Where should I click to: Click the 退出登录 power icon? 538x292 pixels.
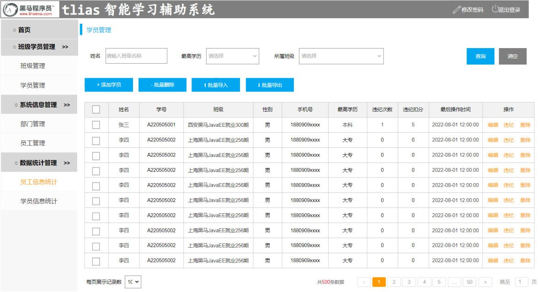pyautogui.click(x=495, y=9)
